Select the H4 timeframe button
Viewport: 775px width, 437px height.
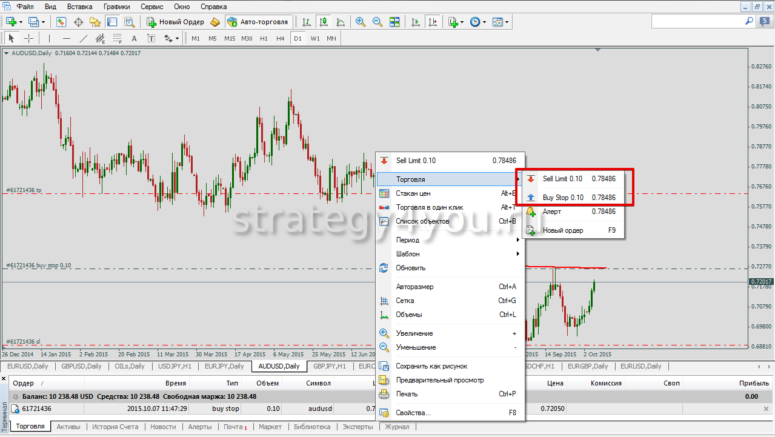click(x=280, y=38)
